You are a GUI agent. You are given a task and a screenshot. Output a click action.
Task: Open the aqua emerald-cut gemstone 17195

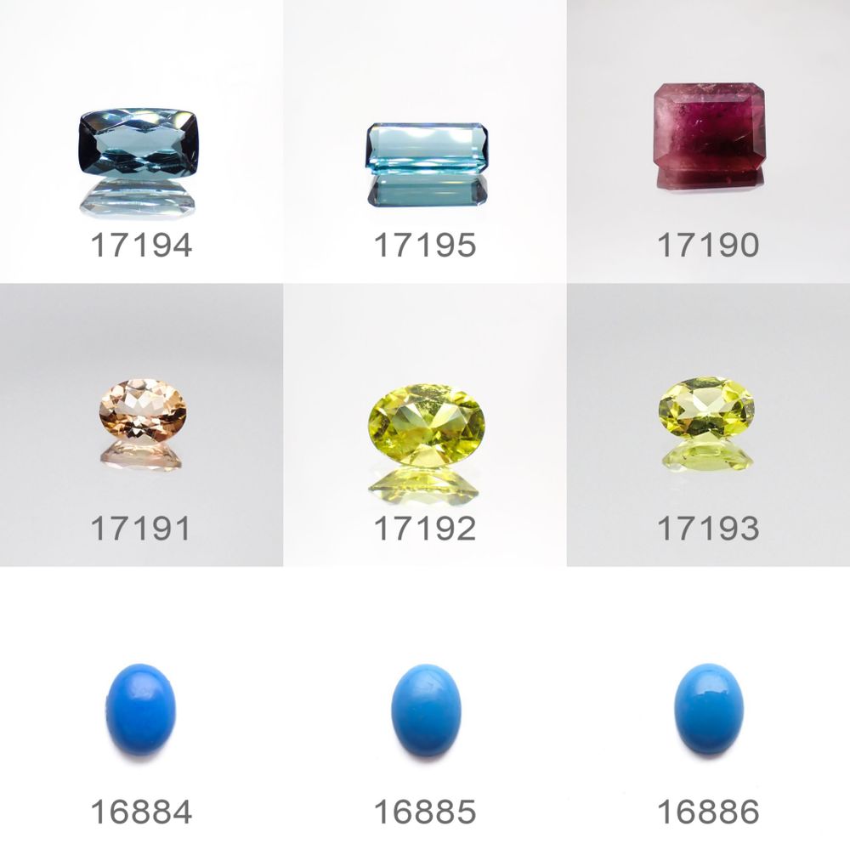(x=428, y=149)
